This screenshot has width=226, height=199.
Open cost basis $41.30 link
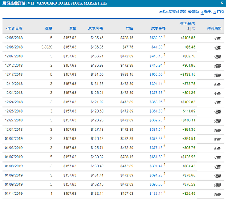(x=157, y=47)
